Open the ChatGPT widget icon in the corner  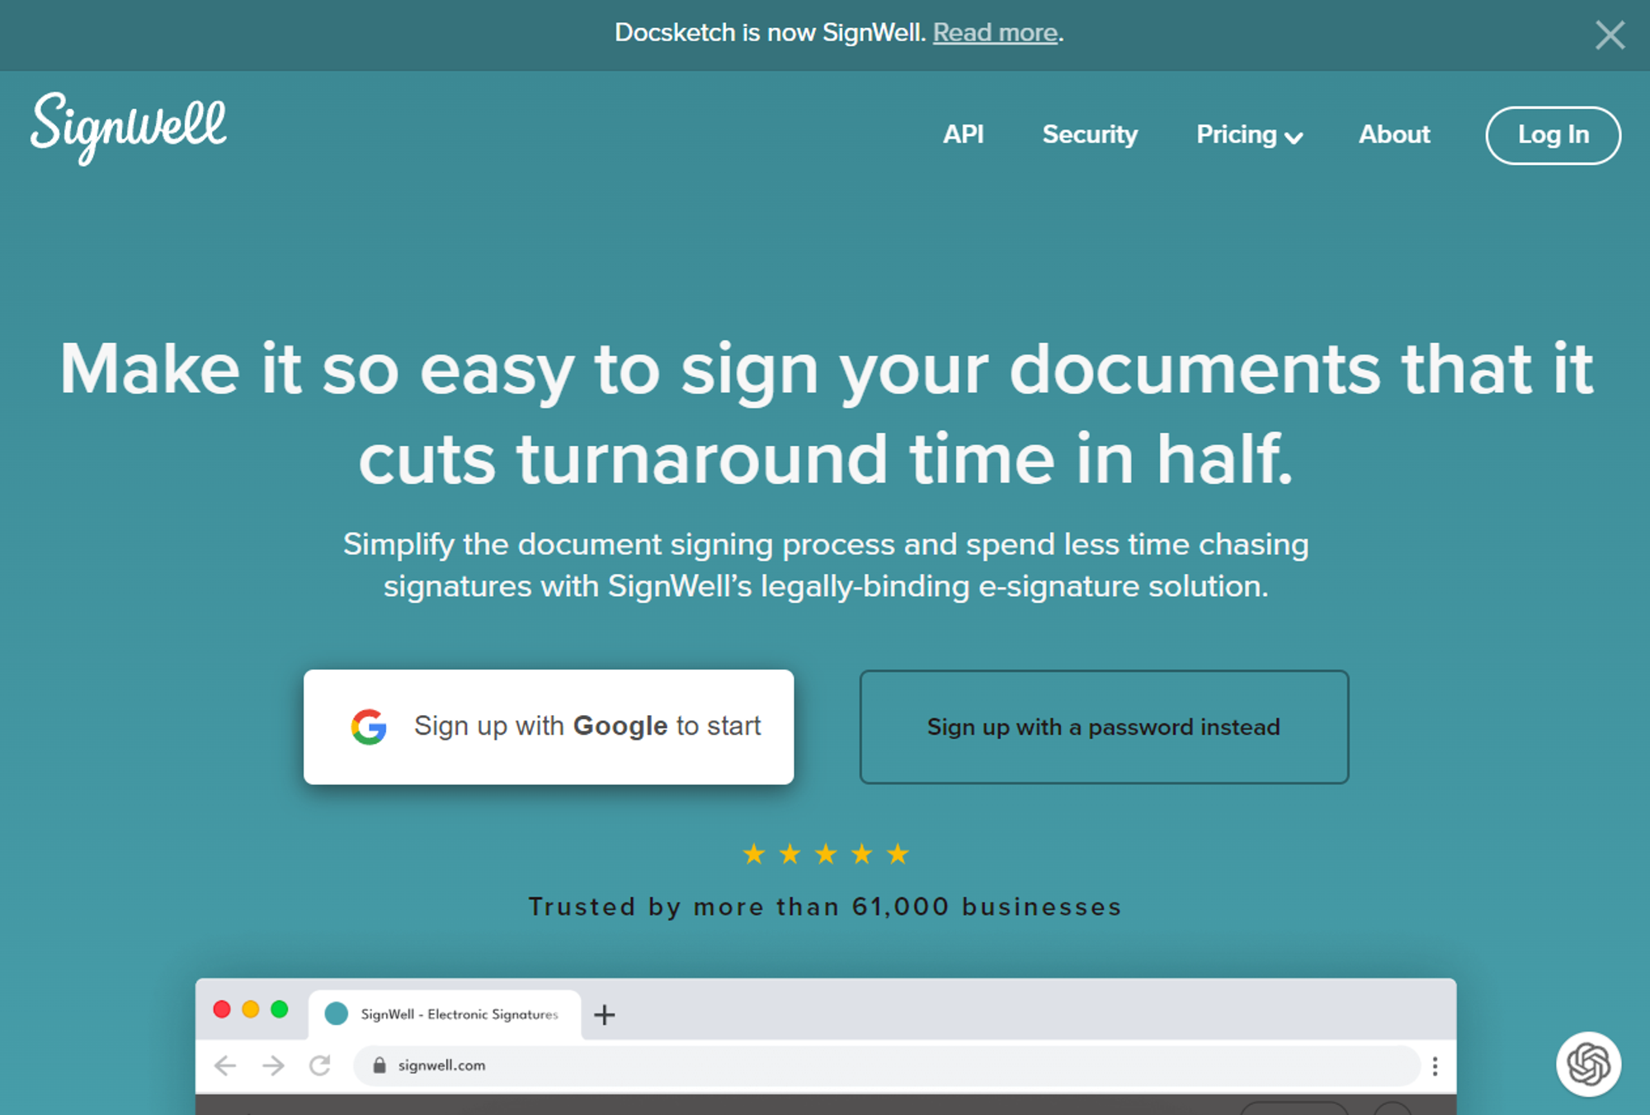[1588, 1066]
